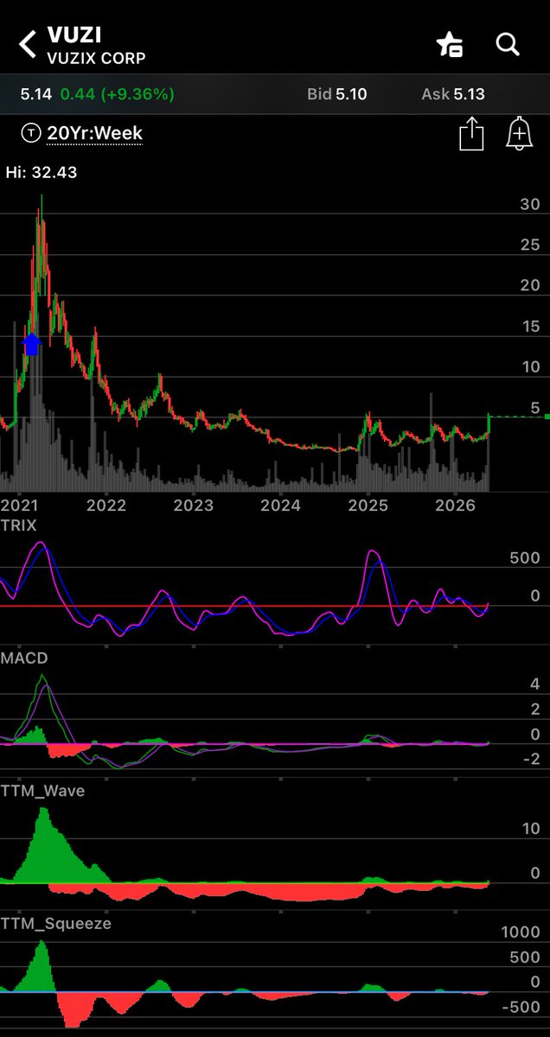Open the search magnifier icon
Image resolution: width=550 pixels, height=1037 pixels.
click(508, 44)
